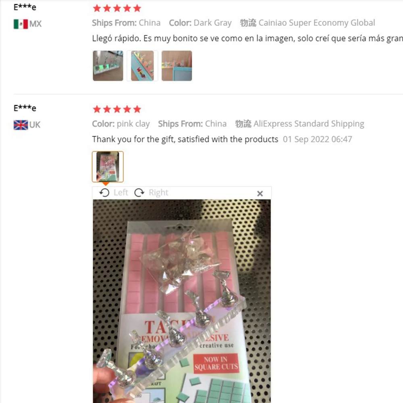Open second thumbnail in Mexico review

tap(142, 66)
